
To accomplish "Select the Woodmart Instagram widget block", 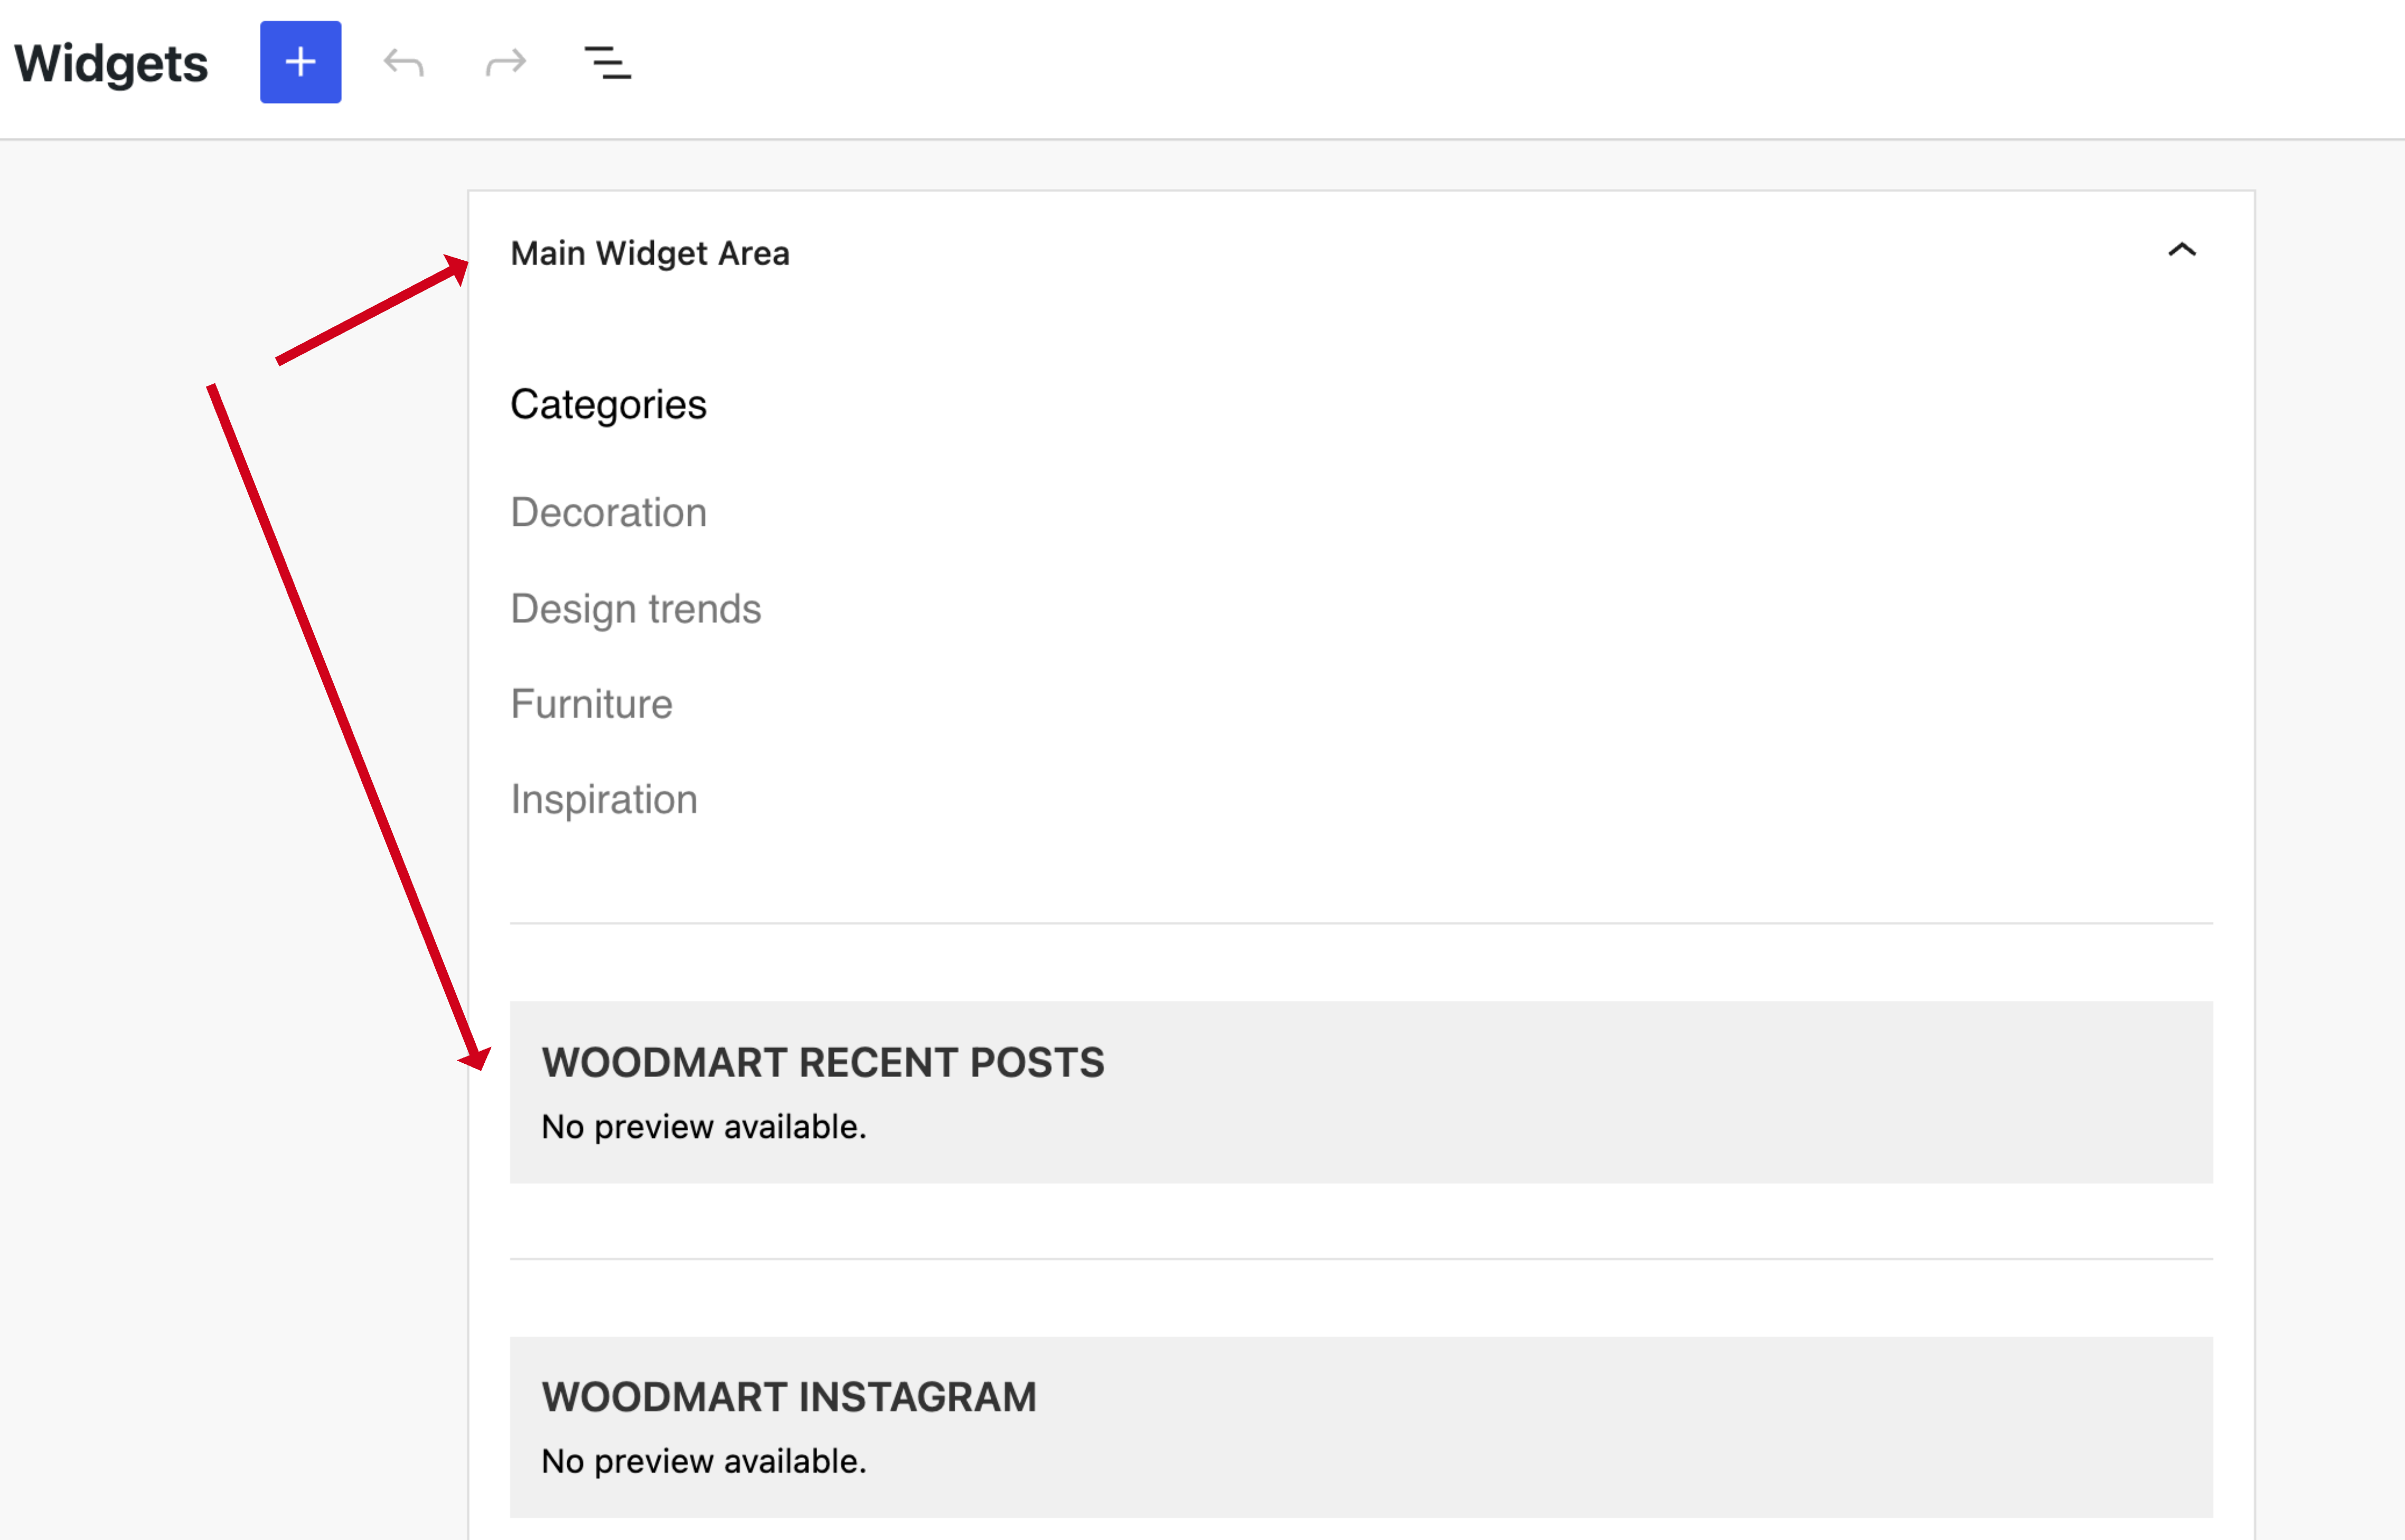I will [x=1361, y=1427].
